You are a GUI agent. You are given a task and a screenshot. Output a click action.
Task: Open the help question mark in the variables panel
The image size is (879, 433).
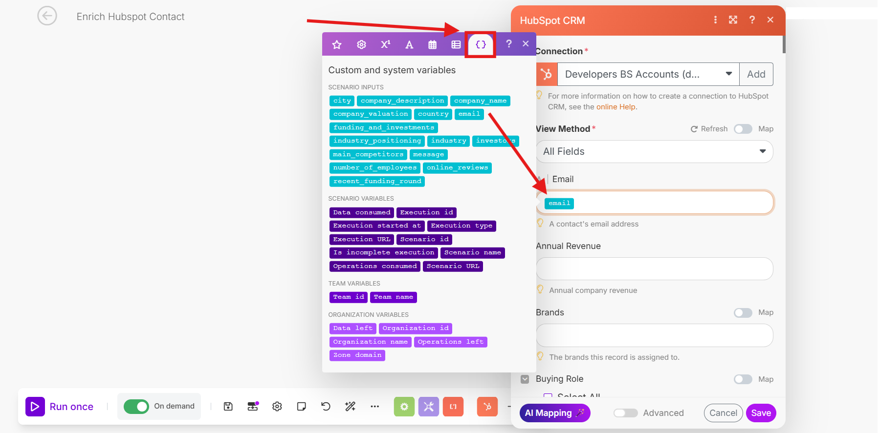click(x=509, y=44)
